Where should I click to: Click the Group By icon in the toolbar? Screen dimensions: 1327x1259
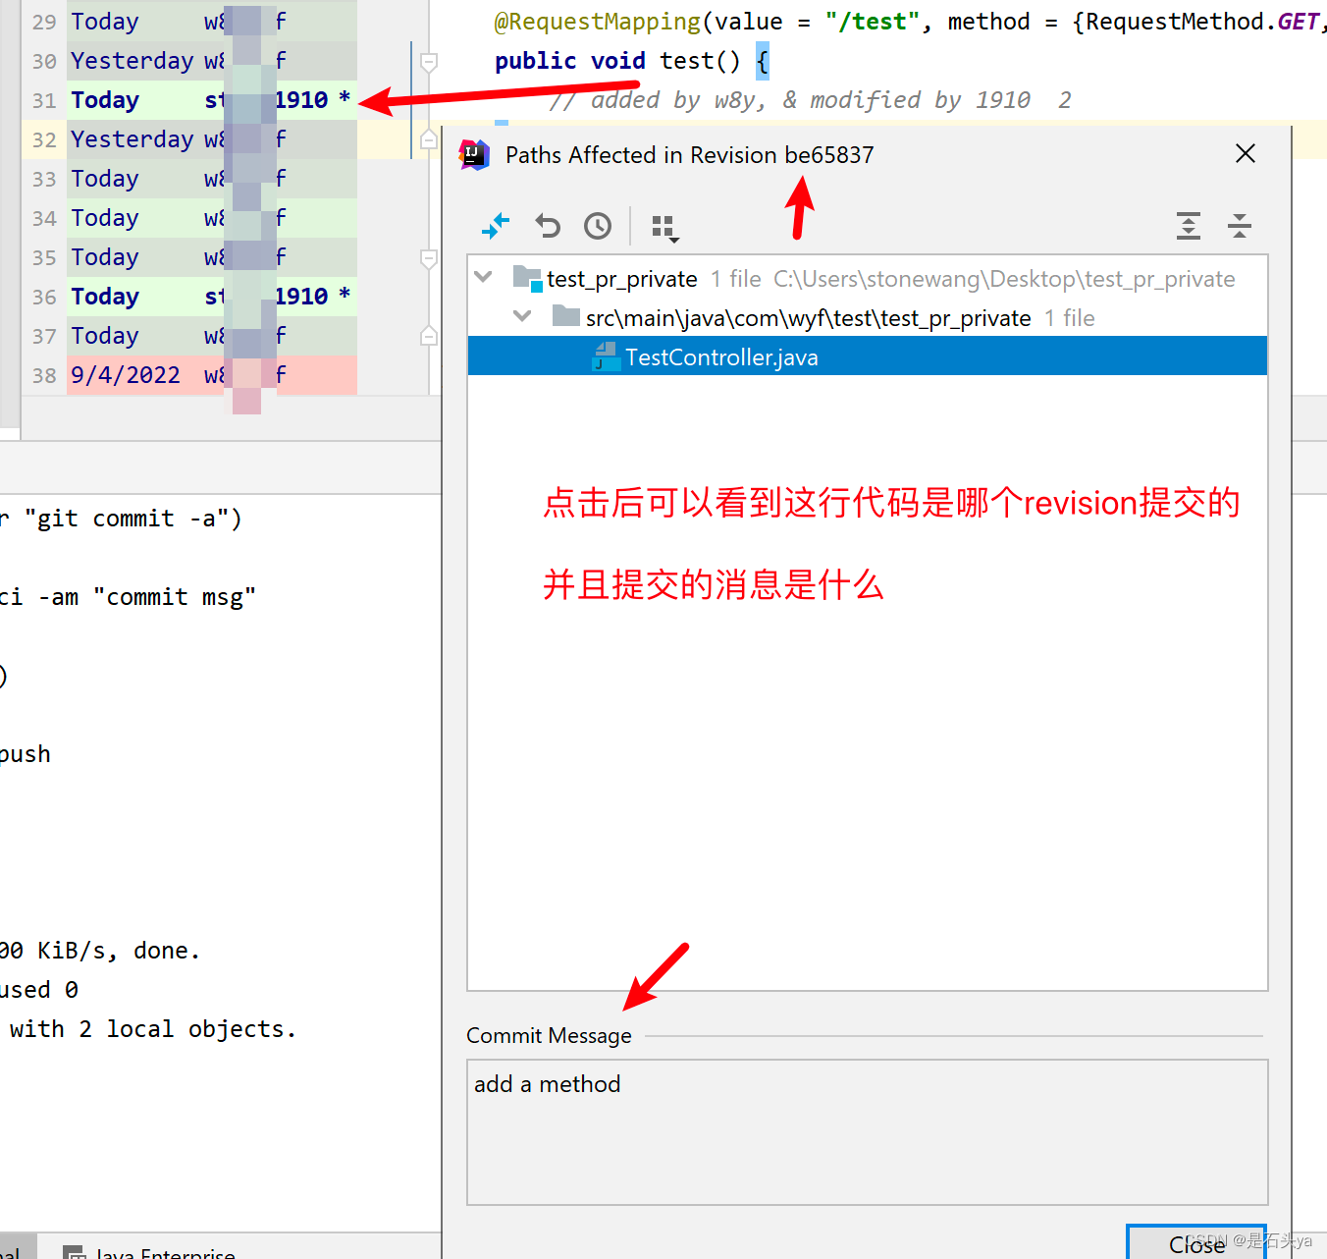pyautogui.click(x=660, y=226)
